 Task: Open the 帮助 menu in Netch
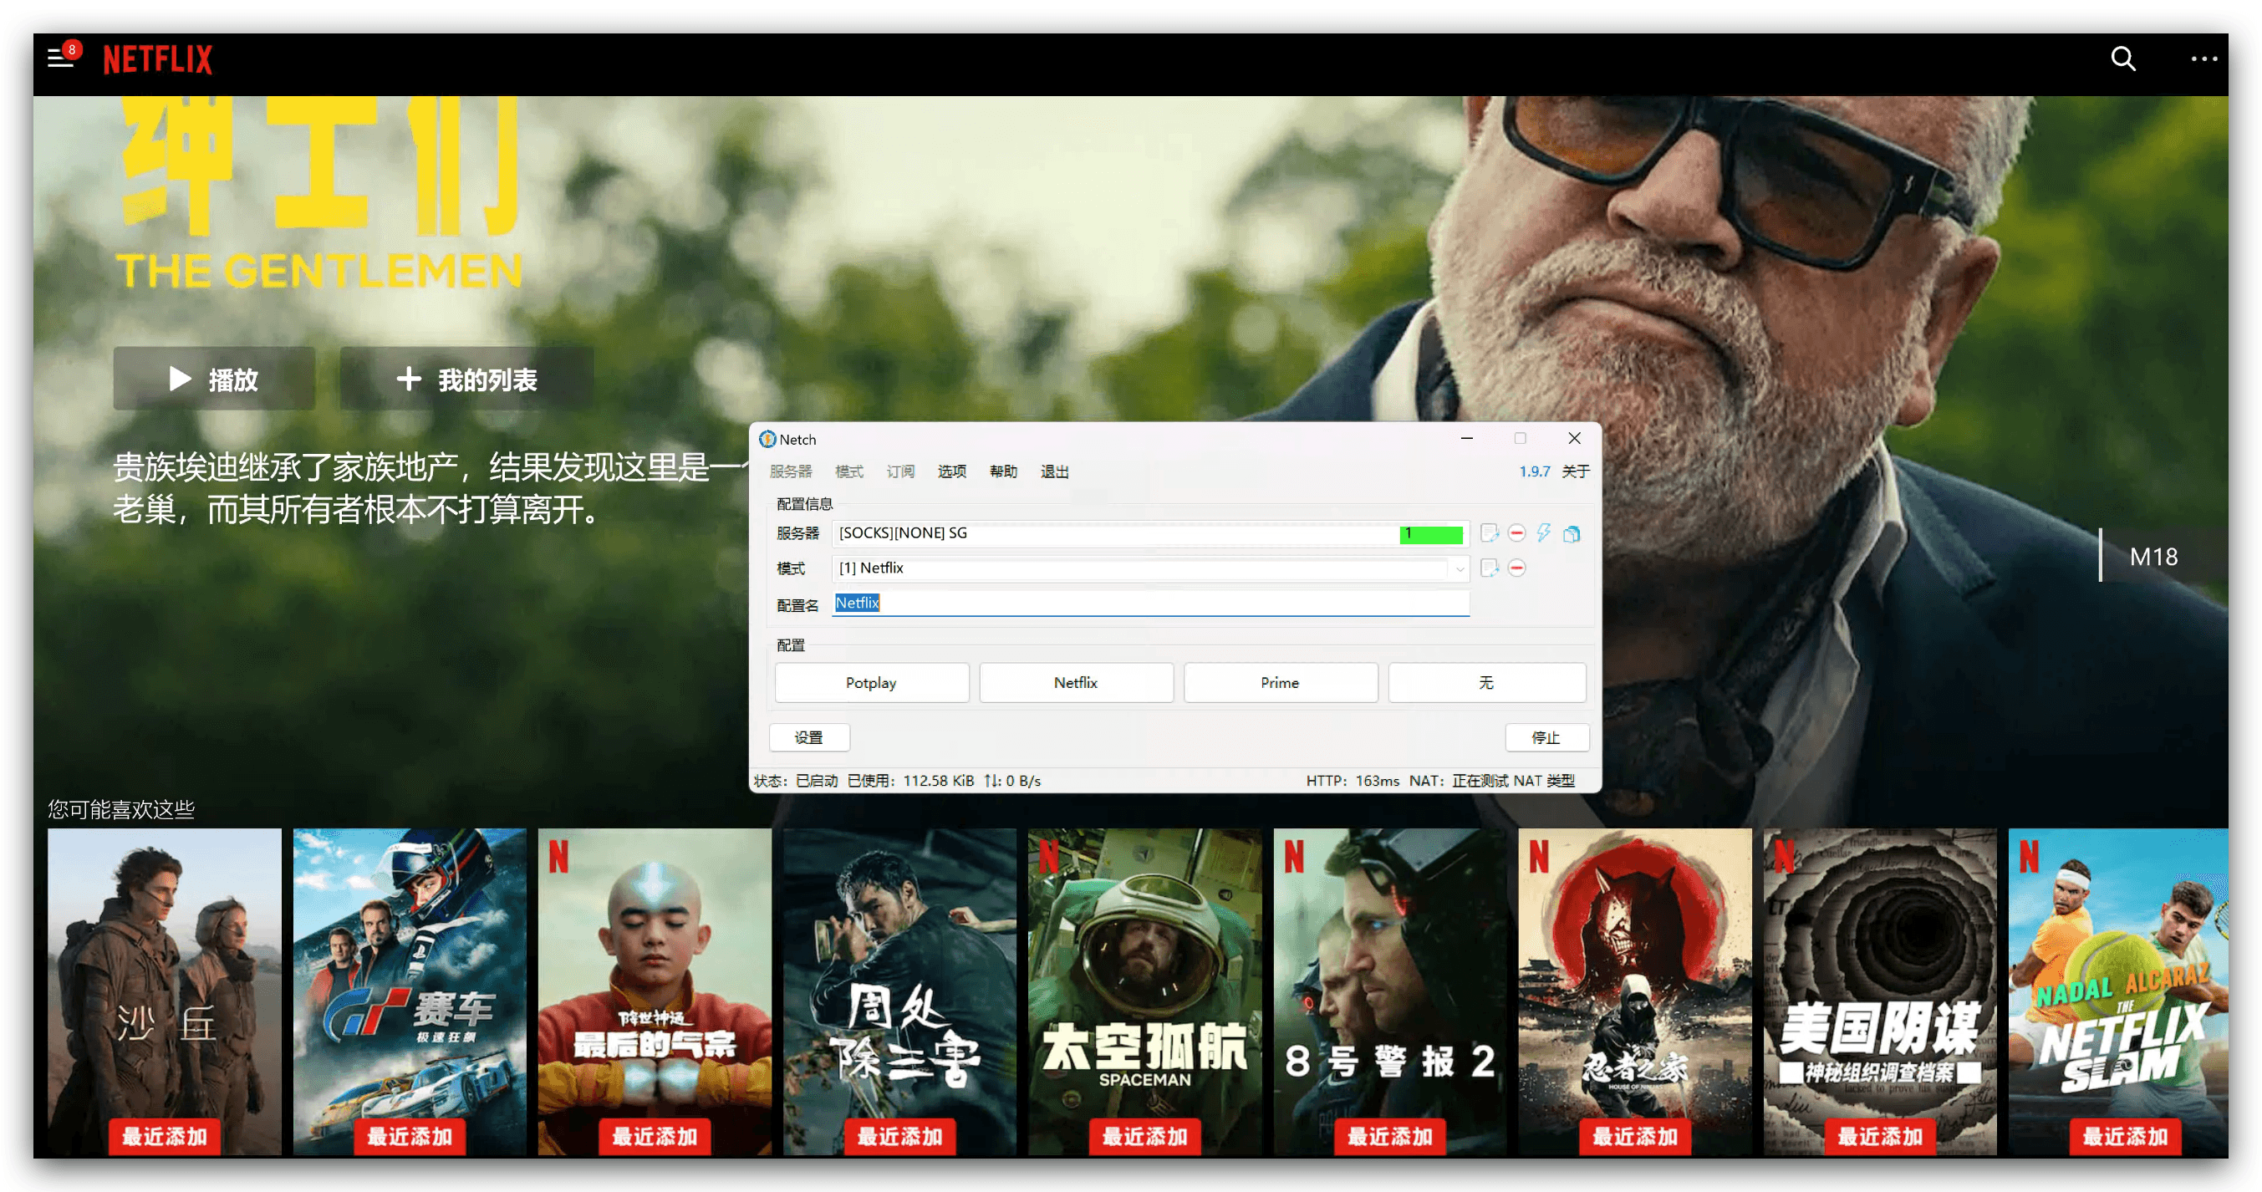(x=1003, y=471)
